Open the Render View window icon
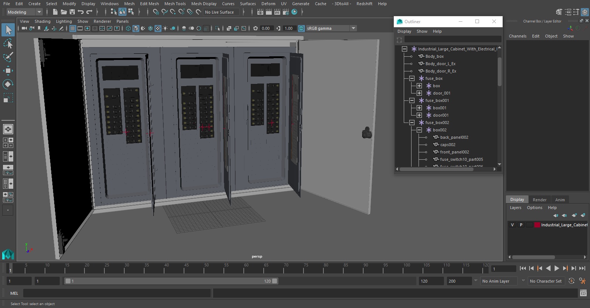 [x=260, y=12]
